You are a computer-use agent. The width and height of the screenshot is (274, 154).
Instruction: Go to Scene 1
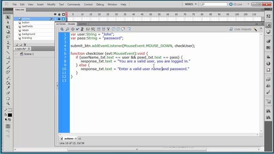click(x=27, y=54)
